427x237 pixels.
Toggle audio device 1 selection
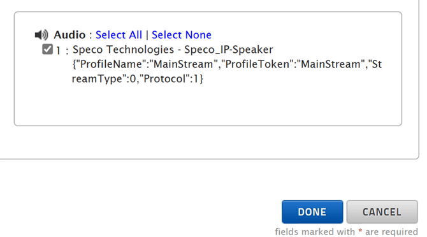tap(47, 50)
